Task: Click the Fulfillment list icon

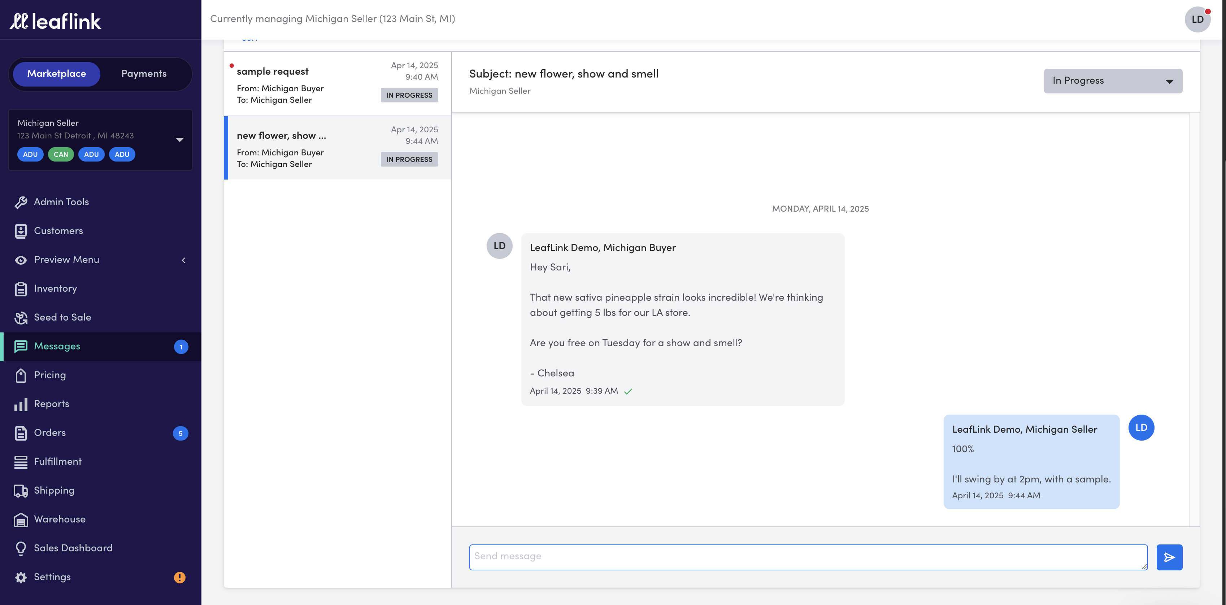Action: tap(21, 462)
